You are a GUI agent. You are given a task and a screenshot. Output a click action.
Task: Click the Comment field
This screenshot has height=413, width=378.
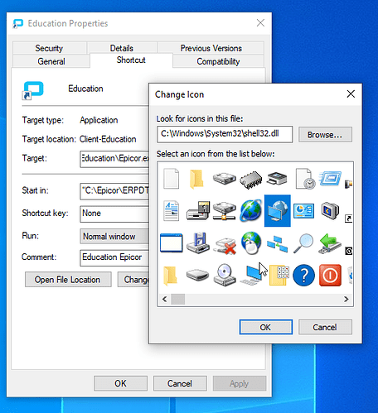click(114, 257)
